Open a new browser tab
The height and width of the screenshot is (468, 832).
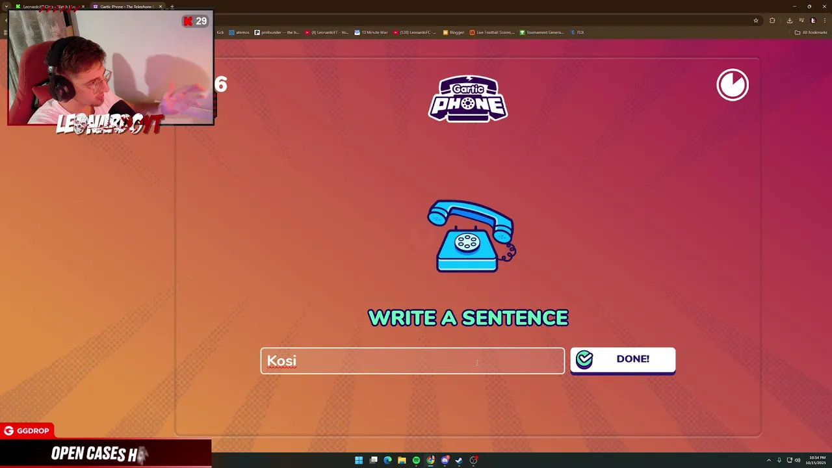tap(172, 6)
